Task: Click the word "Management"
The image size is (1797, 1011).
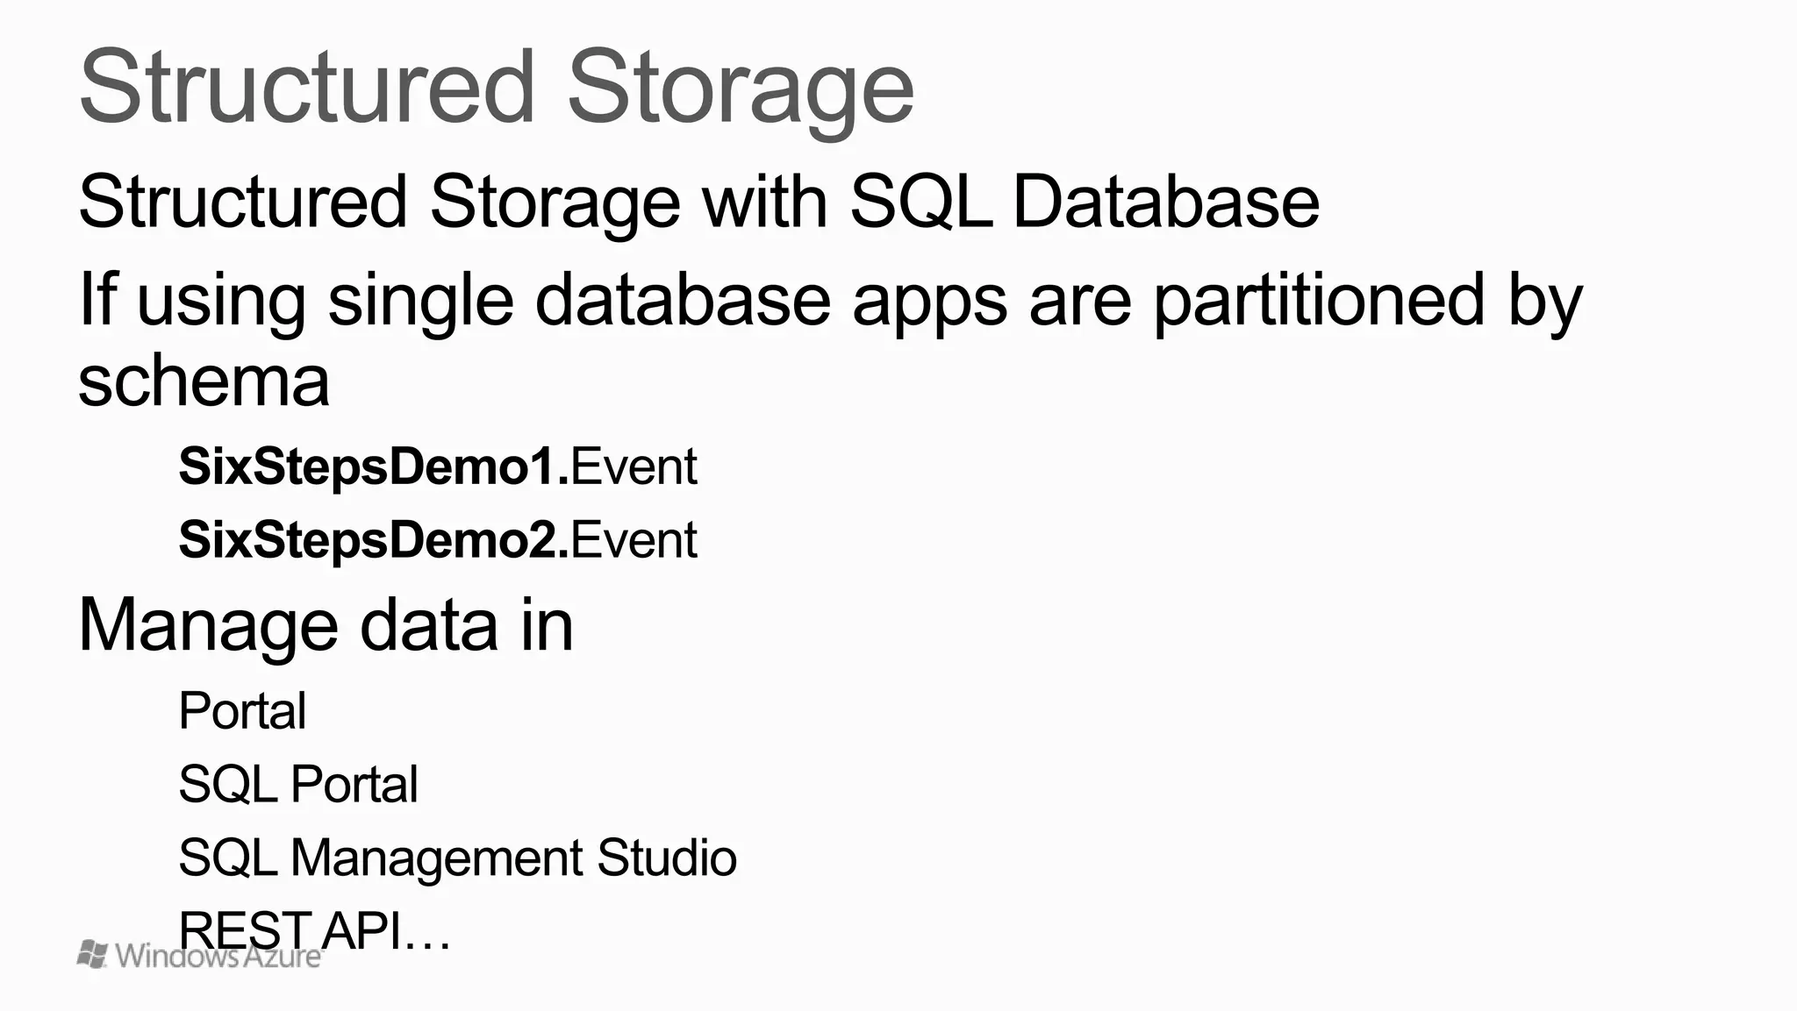Action: point(436,857)
